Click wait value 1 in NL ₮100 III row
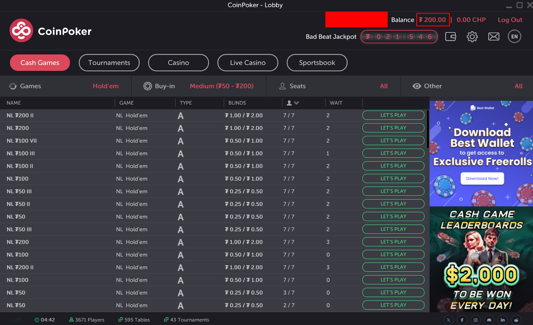The image size is (533, 325). pos(328,153)
